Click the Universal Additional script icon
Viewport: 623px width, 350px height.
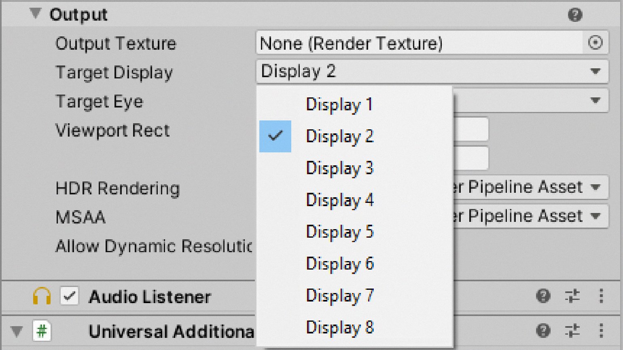(x=42, y=331)
